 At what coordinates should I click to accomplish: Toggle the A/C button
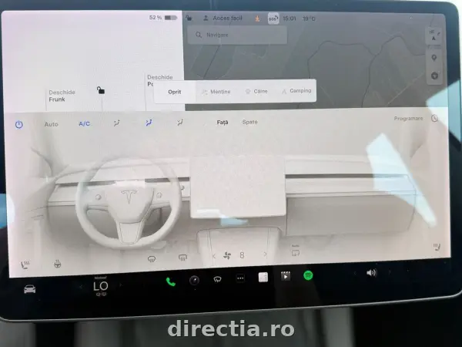[84, 123]
